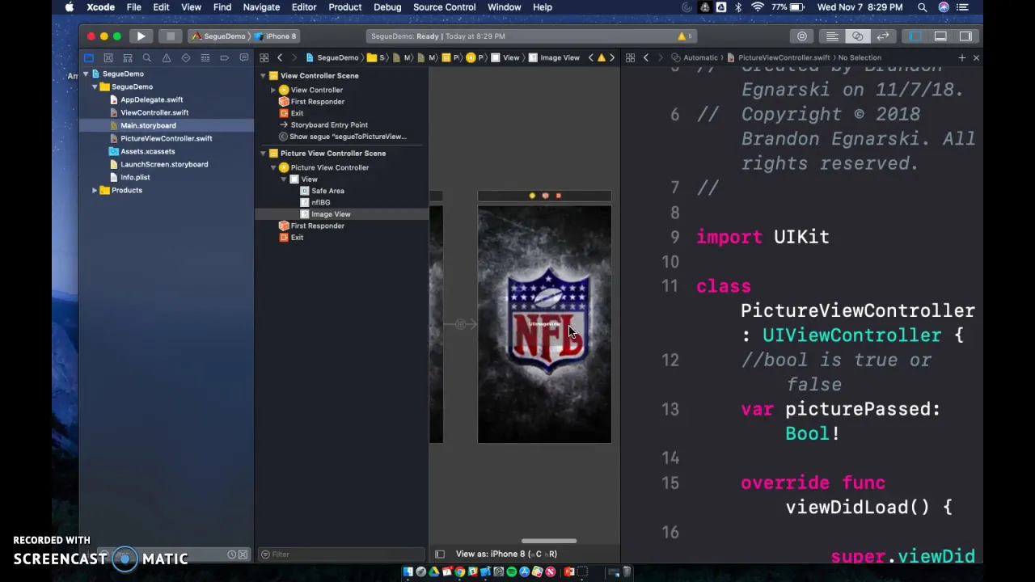The height and width of the screenshot is (582, 1035).
Task: Select ViewController.swift in navigator
Action: point(154,112)
